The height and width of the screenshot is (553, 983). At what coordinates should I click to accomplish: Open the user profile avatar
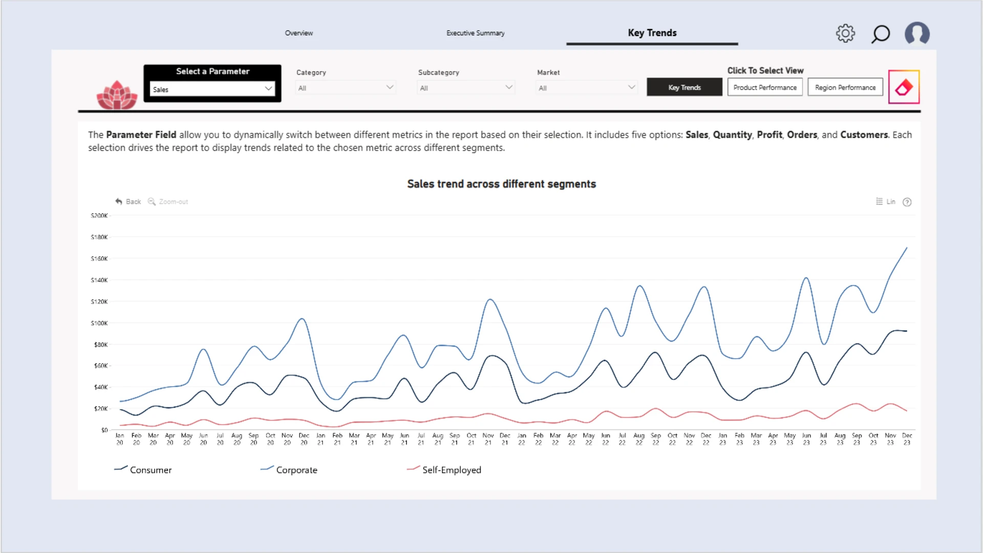pos(917,33)
